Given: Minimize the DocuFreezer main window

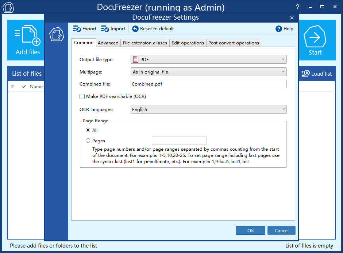Looking at the screenshot, I should pos(310,7).
